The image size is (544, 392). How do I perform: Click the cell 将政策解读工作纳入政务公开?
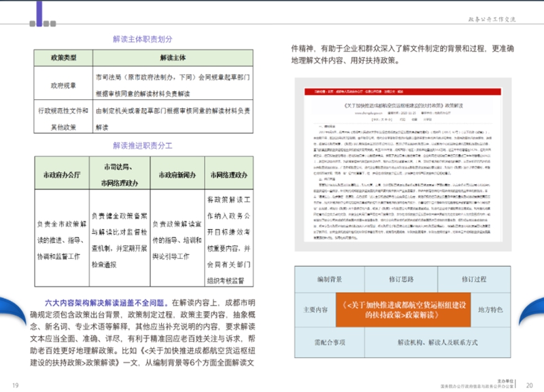point(229,238)
